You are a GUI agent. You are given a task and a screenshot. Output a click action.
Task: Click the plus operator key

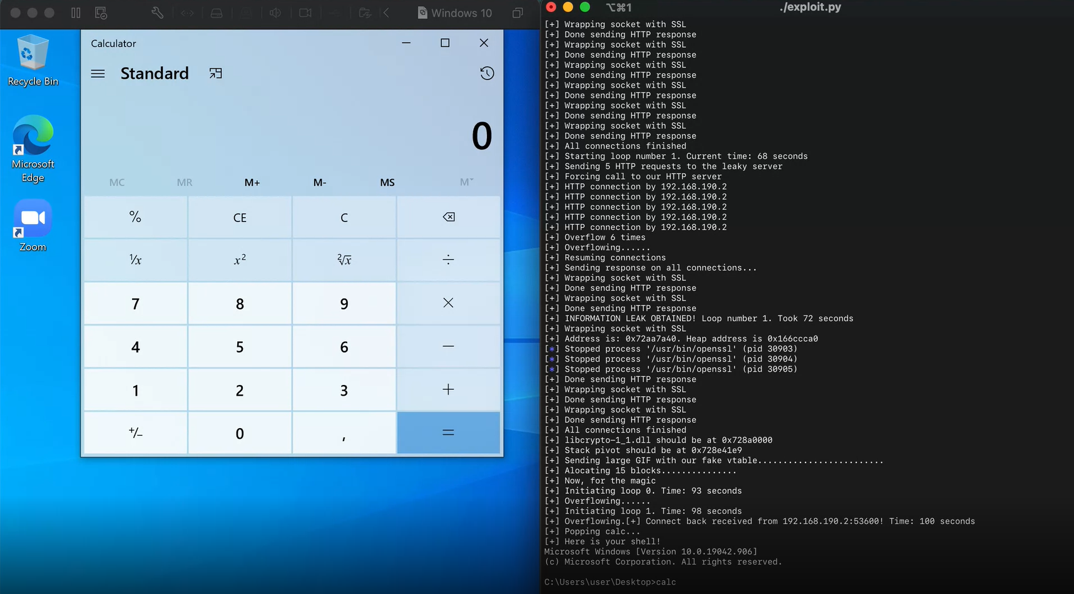[449, 389]
